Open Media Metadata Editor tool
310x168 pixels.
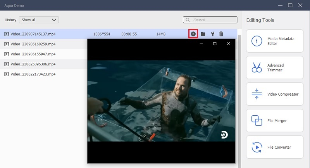tap(274, 41)
